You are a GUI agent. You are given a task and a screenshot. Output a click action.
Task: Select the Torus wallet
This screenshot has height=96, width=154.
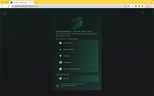(x=77, y=56)
